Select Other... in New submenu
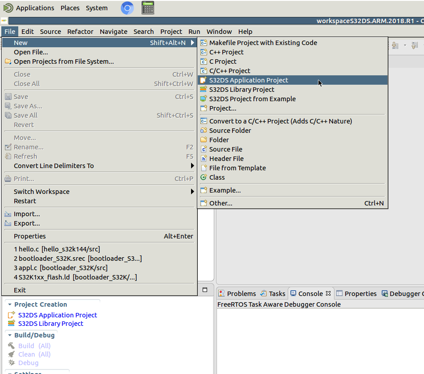Viewport: 424px width, 374px height. pyautogui.click(x=293, y=203)
